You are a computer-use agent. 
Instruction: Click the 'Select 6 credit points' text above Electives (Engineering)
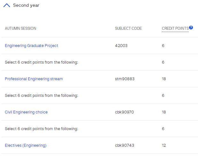(42, 129)
